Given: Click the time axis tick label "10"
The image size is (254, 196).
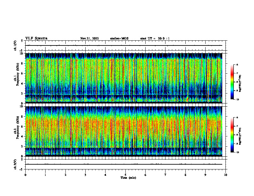Looking at the screenshot, I should (x=225, y=175).
